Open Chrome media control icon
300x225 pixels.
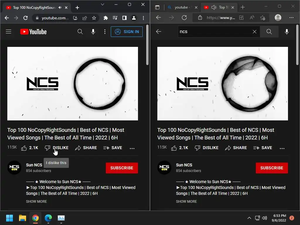tap(115, 18)
